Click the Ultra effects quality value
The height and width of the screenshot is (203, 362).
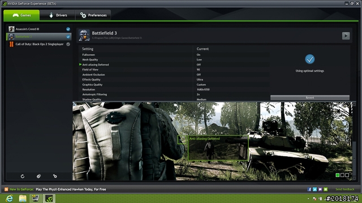pos(200,80)
